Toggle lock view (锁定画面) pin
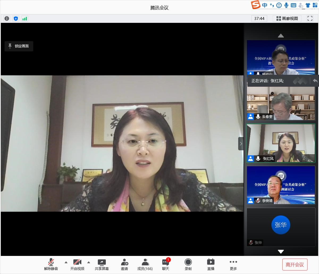 click(19, 46)
